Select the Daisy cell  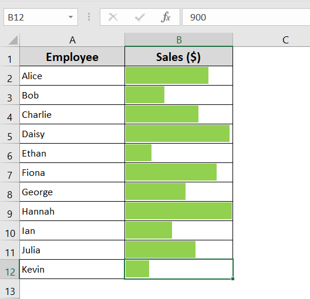coord(72,134)
